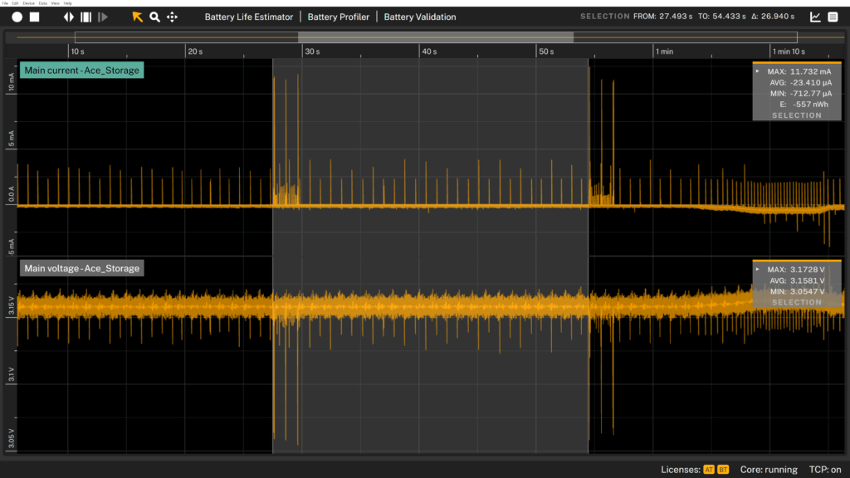Click the 1 min time ruler mark
The height and width of the screenshot is (478, 850).
coord(665,51)
